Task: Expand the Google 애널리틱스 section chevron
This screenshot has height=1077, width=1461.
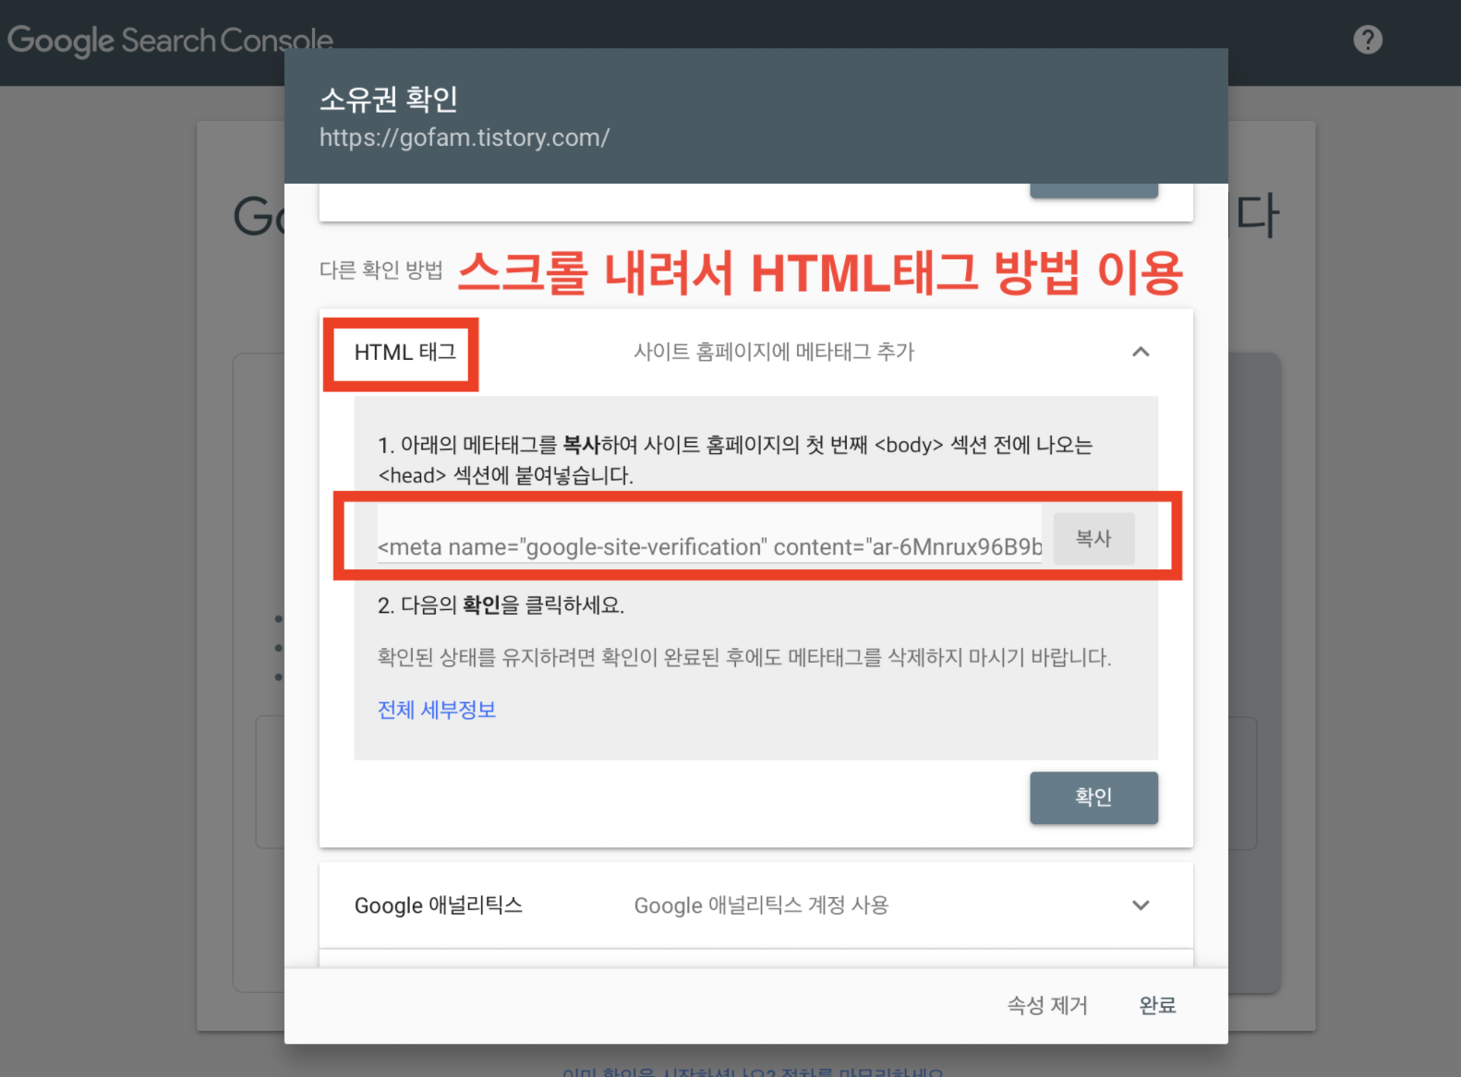Action: (1141, 905)
